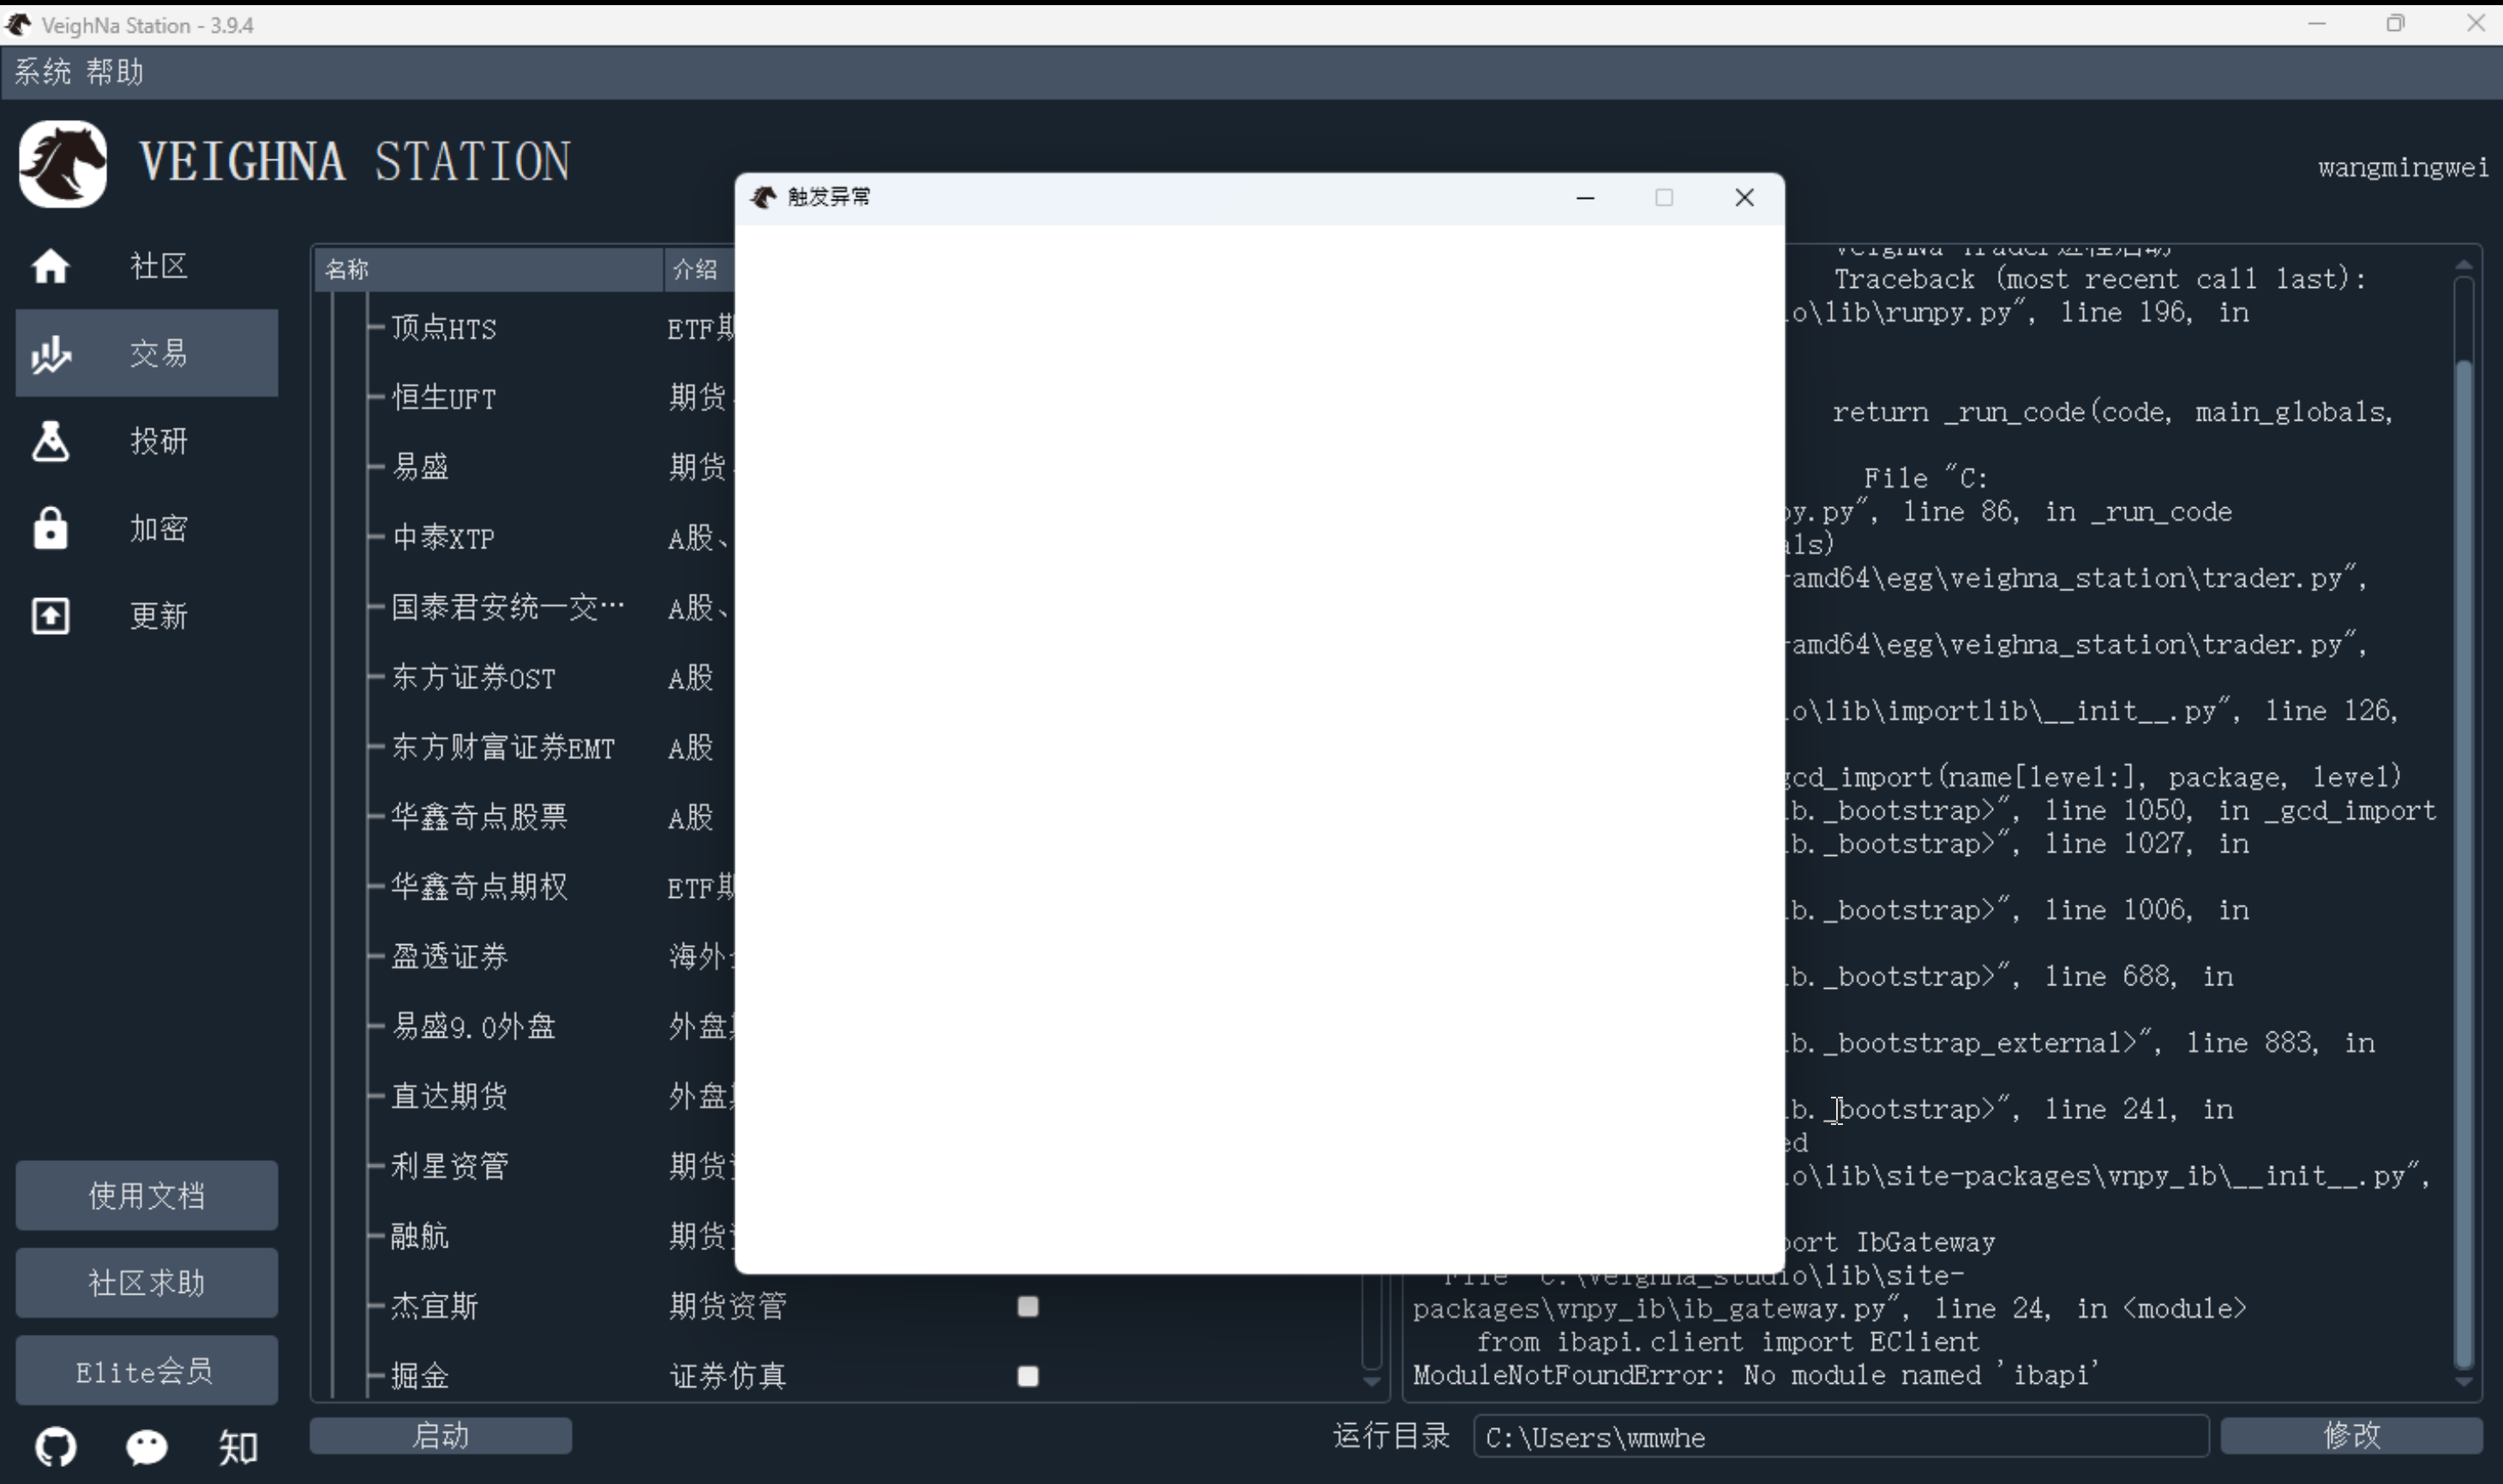This screenshot has height=1484, width=2503.
Task: Open the 系统 menu
Action: [x=42, y=72]
